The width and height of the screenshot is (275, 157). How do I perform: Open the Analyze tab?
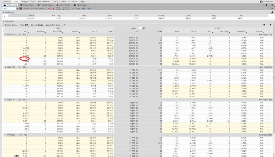[x=24, y=2]
